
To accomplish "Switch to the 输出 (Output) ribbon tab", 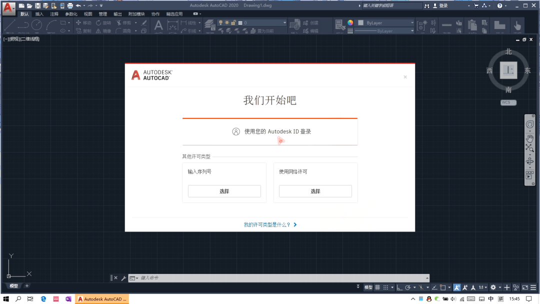I will tap(118, 14).
